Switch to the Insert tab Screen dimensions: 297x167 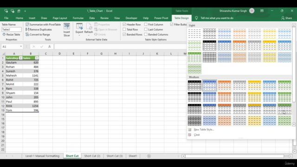coord(32,18)
